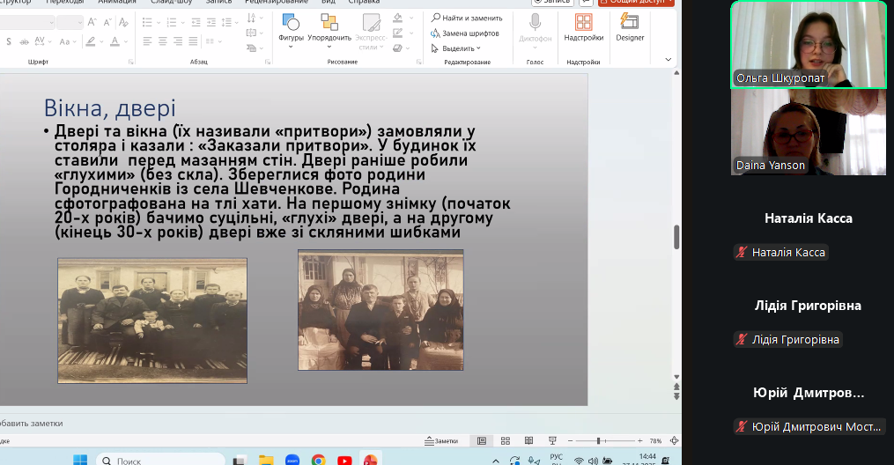894x465 pixels.
Task: Click the Designer icon in the ribbon
Action: tap(630, 27)
